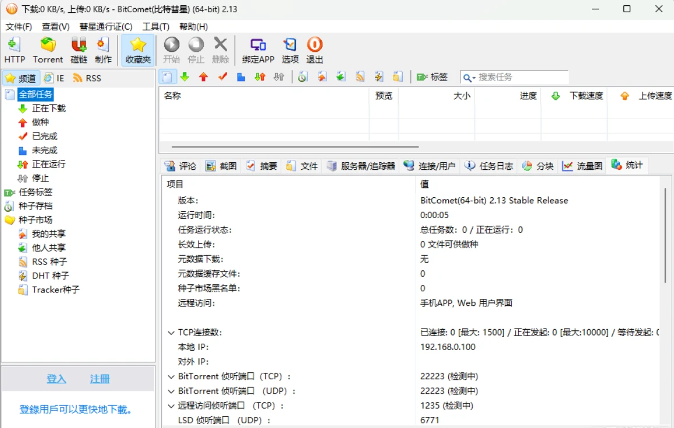Select 正在下载 in the sidebar tree
Image resolution: width=674 pixels, height=428 pixels.
48,109
